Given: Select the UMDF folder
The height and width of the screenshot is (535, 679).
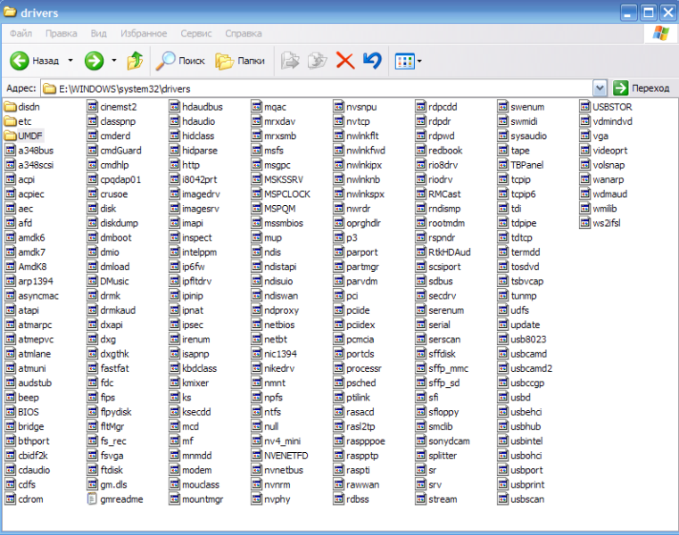Looking at the screenshot, I should [23, 136].
